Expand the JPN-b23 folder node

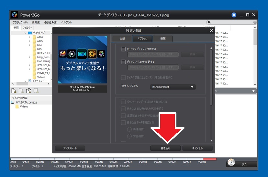tap(29, 69)
